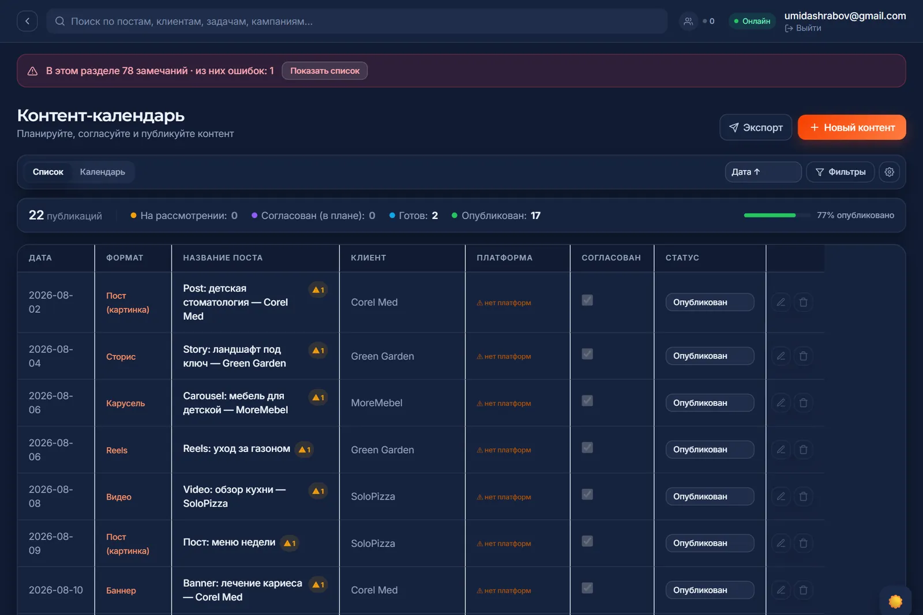
Task: Open the Фильтры panel
Action: click(x=841, y=172)
